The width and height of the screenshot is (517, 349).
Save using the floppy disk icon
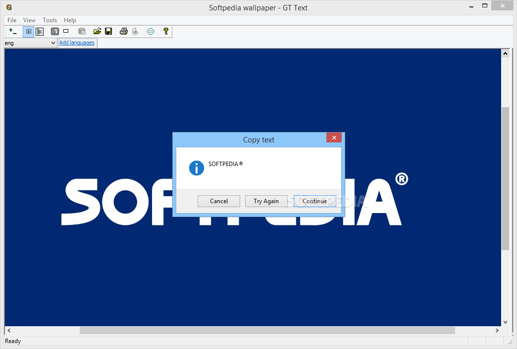coord(108,31)
